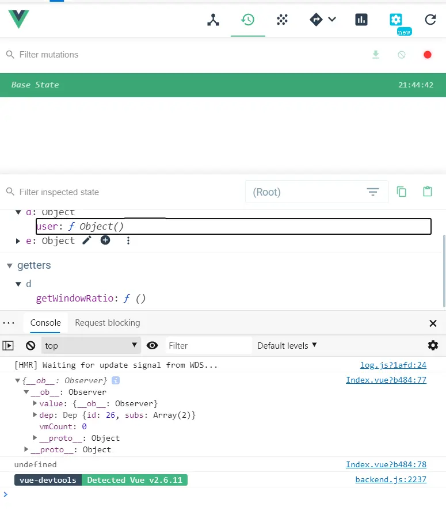
Task: Click the export state download icon
Action: [376, 55]
